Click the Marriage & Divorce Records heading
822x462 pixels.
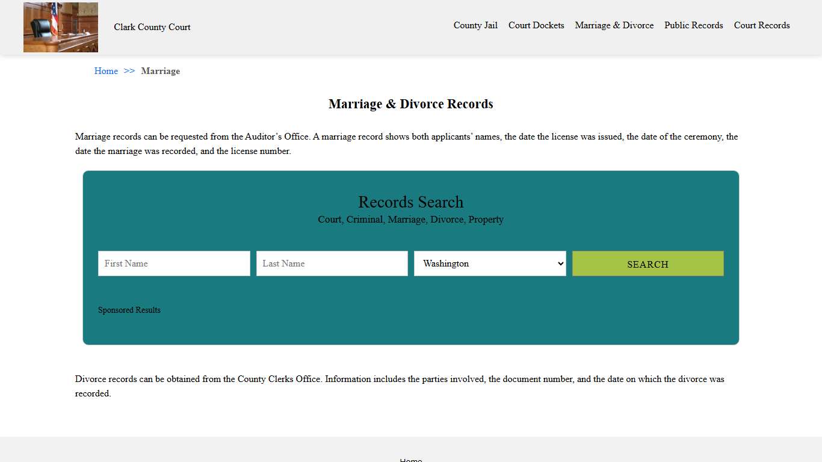click(411, 104)
